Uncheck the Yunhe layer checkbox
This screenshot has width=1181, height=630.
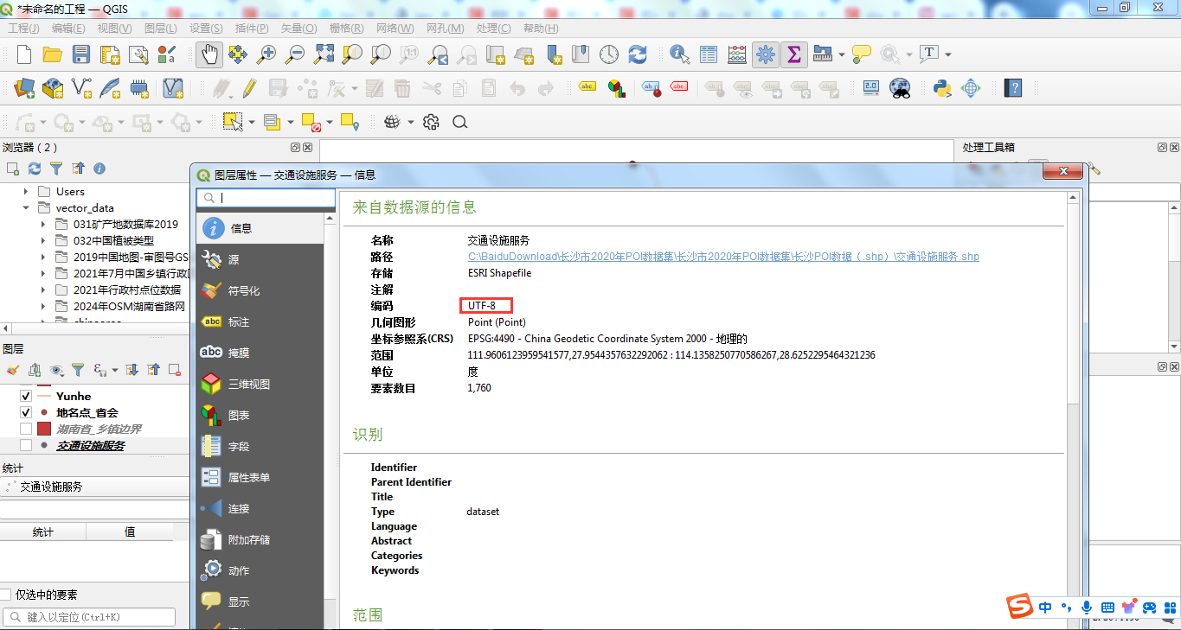[x=26, y=396]
